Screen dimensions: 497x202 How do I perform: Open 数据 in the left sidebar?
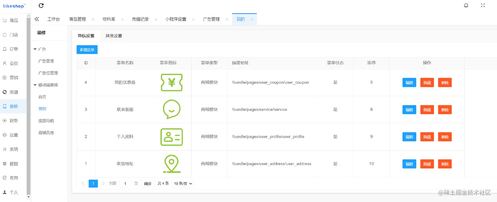(x=13, y=164)
